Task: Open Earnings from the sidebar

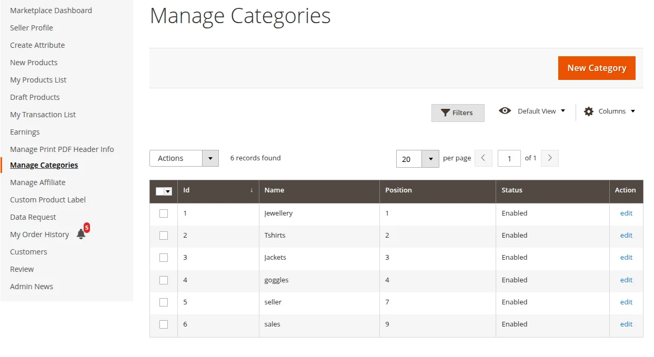Action: pyautogui.click(x=25, y=132)
